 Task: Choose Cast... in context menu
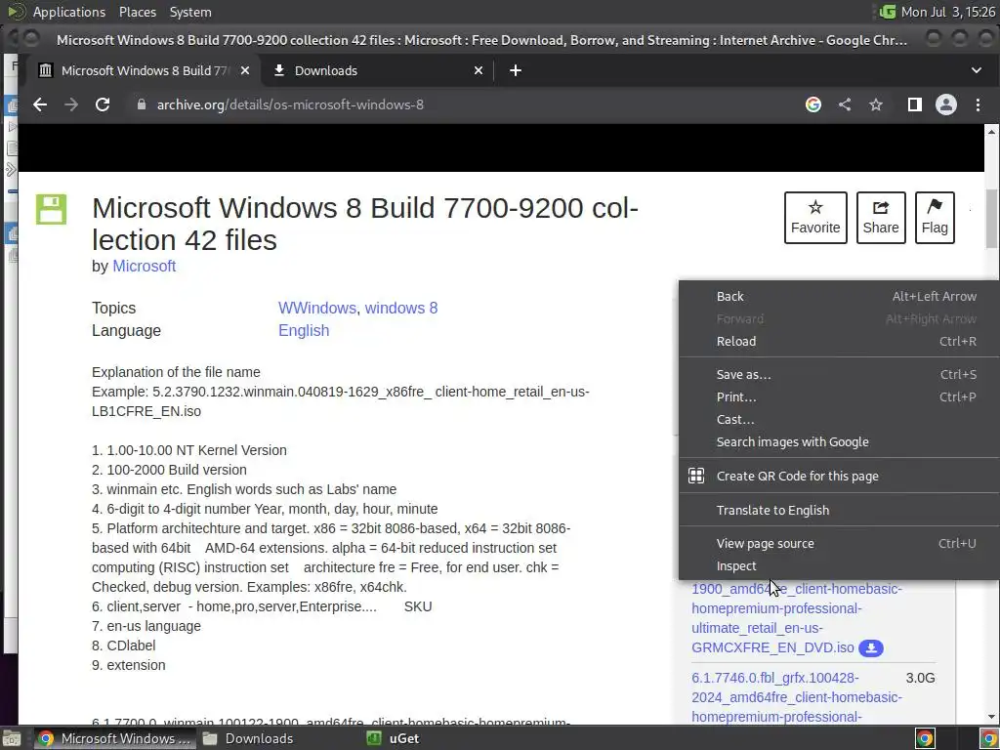tap(839, 420)
